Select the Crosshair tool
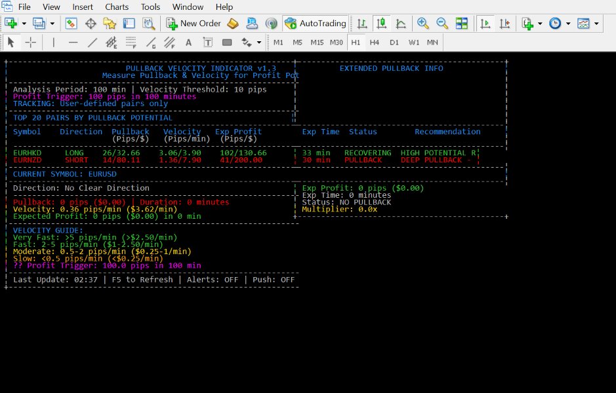The image size is (616, 393). click(31, 43)
